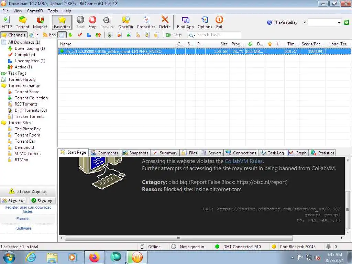
Task: Switch to the Comments tab
Action: [x=104, y=153]
